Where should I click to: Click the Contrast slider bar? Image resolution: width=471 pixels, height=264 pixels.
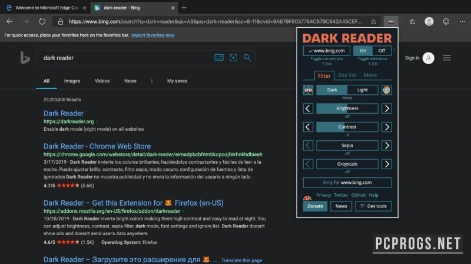pos(347,127)
